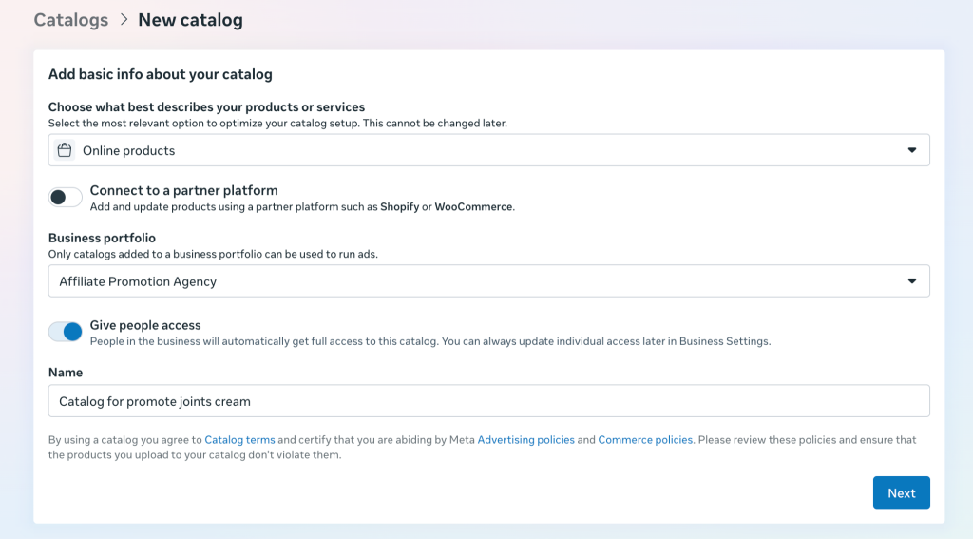Image resolution: width=973 pixels, height=539 pixels.
Task: Click the 'Name' field label
Action: (66, 373)
